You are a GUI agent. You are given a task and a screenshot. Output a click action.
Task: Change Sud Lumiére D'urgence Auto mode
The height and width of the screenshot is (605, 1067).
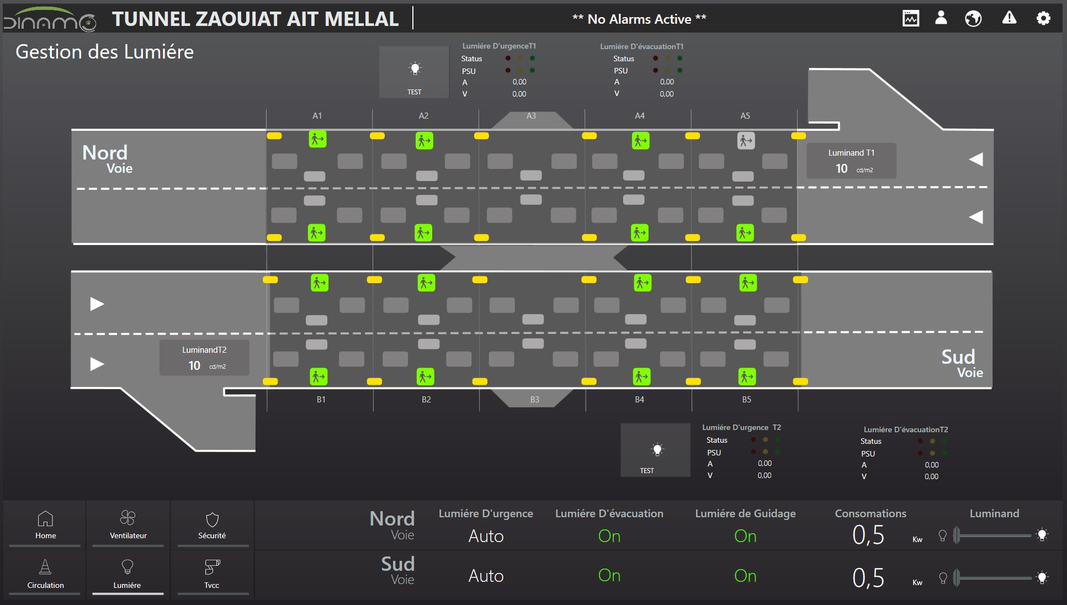tap(486, 576)
